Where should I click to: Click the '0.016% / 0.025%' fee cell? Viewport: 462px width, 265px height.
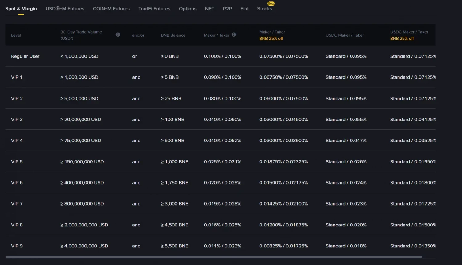[222, 225]
